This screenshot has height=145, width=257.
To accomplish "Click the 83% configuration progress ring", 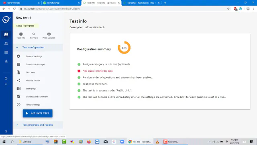I will point(124,48).
